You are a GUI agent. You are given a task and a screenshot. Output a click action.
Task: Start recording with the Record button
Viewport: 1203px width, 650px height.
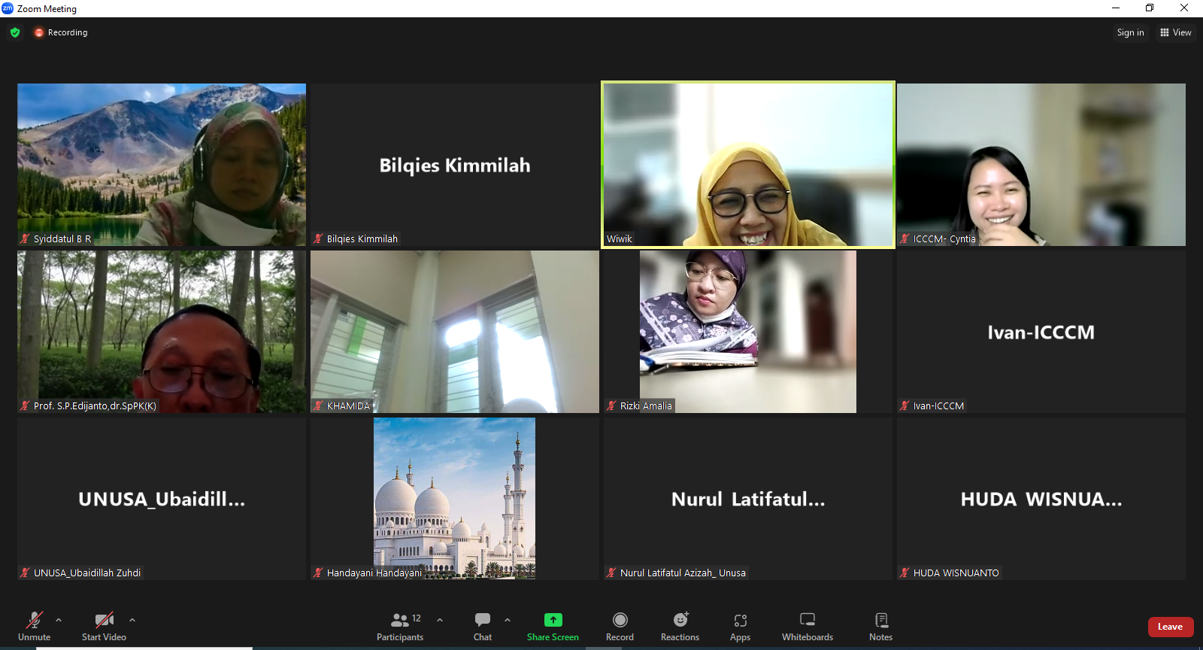620,626
